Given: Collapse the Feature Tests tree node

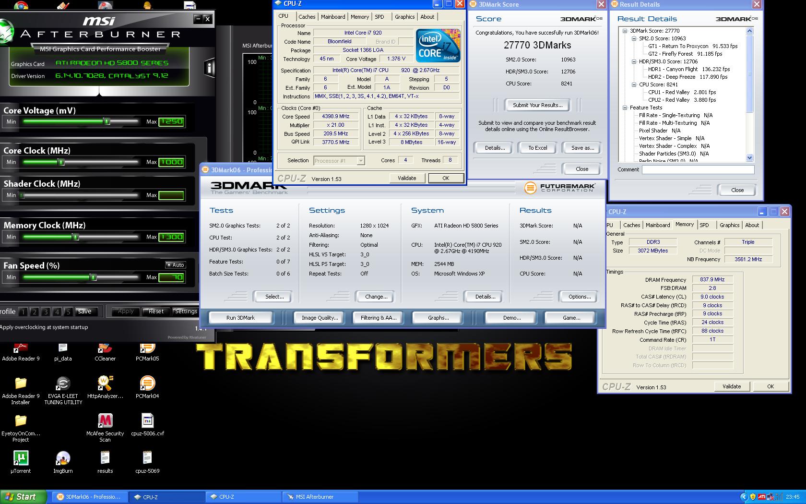Looking at the screenshot, I should [x=625, y=108].
